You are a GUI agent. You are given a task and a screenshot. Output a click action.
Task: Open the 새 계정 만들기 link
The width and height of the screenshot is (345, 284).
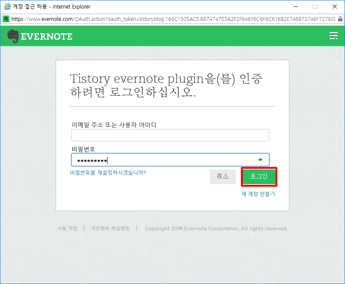coord(258,194)
